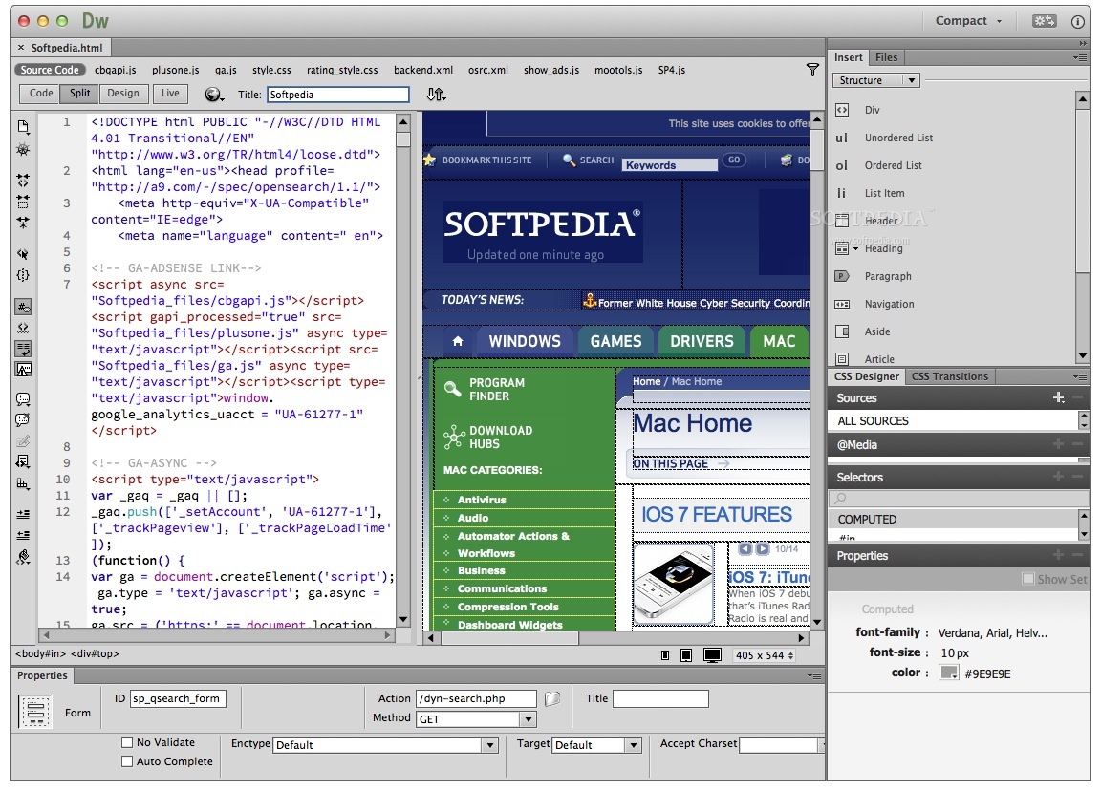Open the Recent Snippets icon

coord(23,461)
